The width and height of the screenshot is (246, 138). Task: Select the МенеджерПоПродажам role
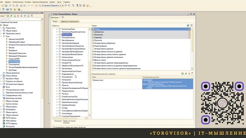click(18, 56)
